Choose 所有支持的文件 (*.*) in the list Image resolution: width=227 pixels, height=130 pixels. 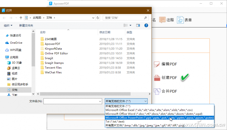click(159, 106)
